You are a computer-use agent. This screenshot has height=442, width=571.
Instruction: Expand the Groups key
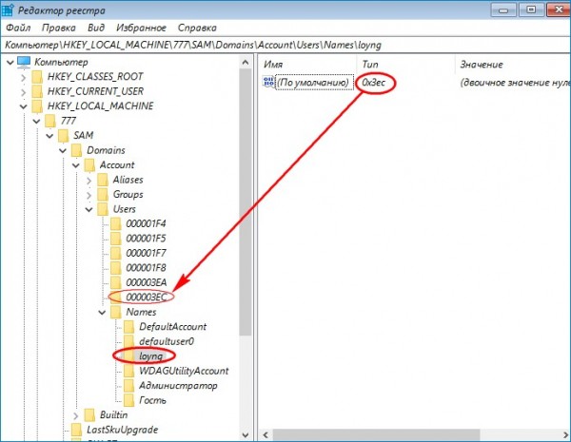tap(89, 195)
